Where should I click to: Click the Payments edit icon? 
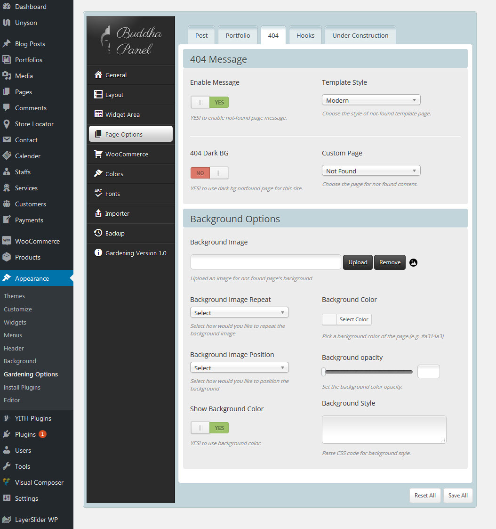[x=7, y=220]
